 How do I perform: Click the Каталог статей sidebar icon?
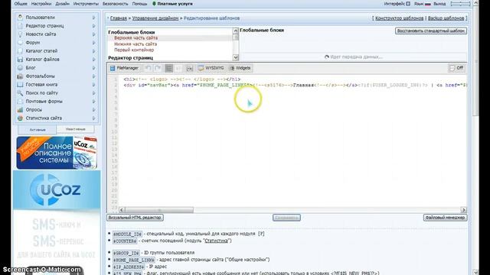click(21, 51)
